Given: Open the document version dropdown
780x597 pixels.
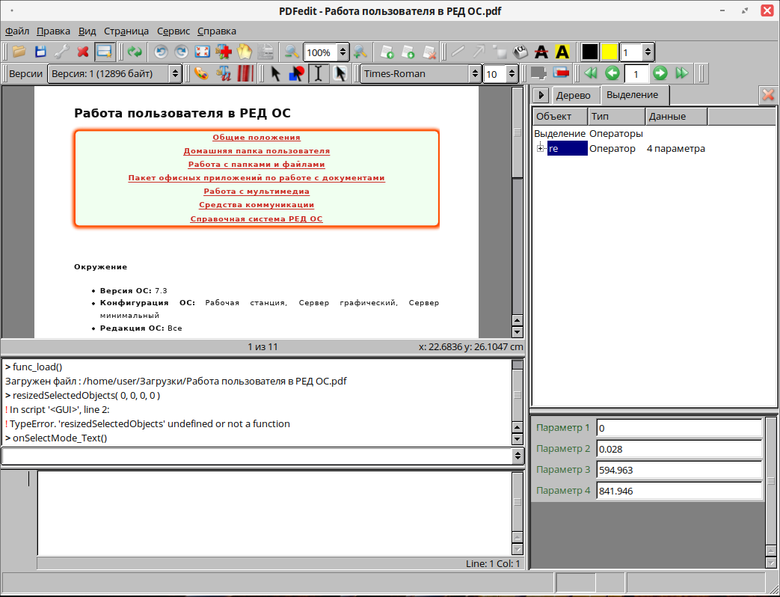Looking at the screenshot, I should [114, 73].
